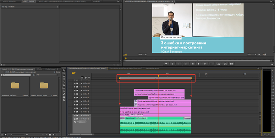
Task: Expand the Video 5 track triangle
Action: tap(81, 101)
